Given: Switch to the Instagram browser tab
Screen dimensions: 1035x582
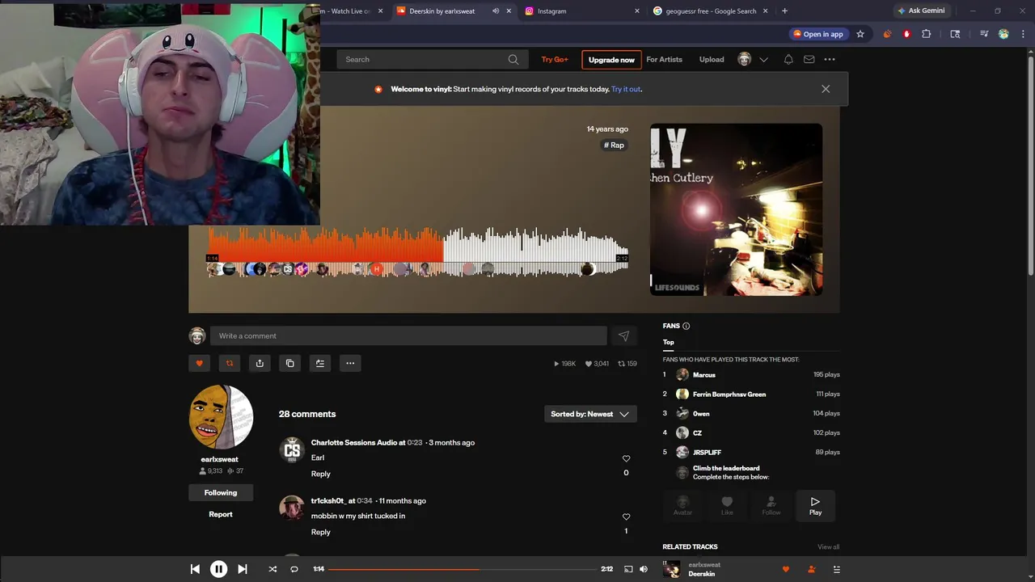Looking at the screenshot, I should pyautogui.click(x=582, y=11).
